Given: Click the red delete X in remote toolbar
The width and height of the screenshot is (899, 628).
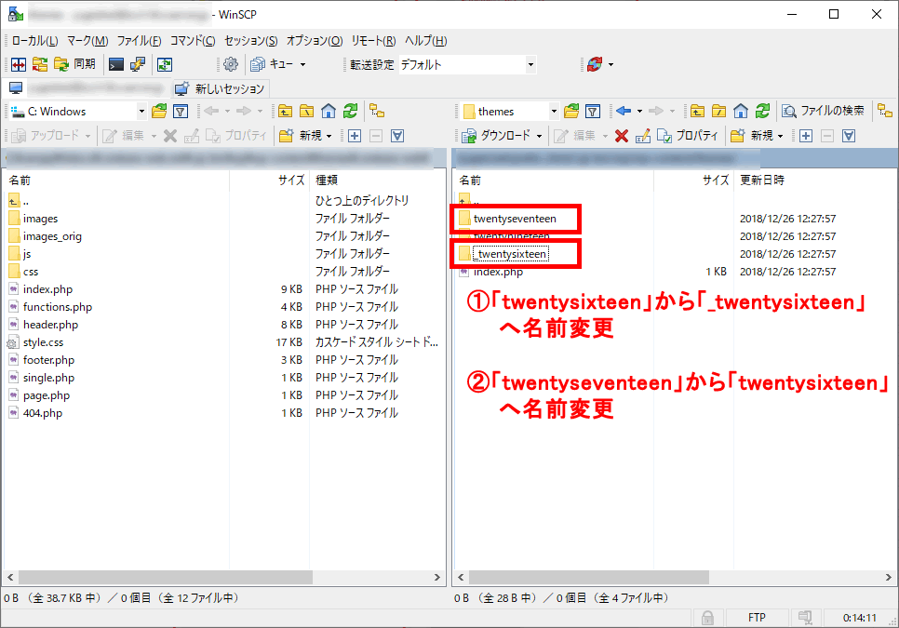Looking at the screenshot, I should click(x=621, y=135).
